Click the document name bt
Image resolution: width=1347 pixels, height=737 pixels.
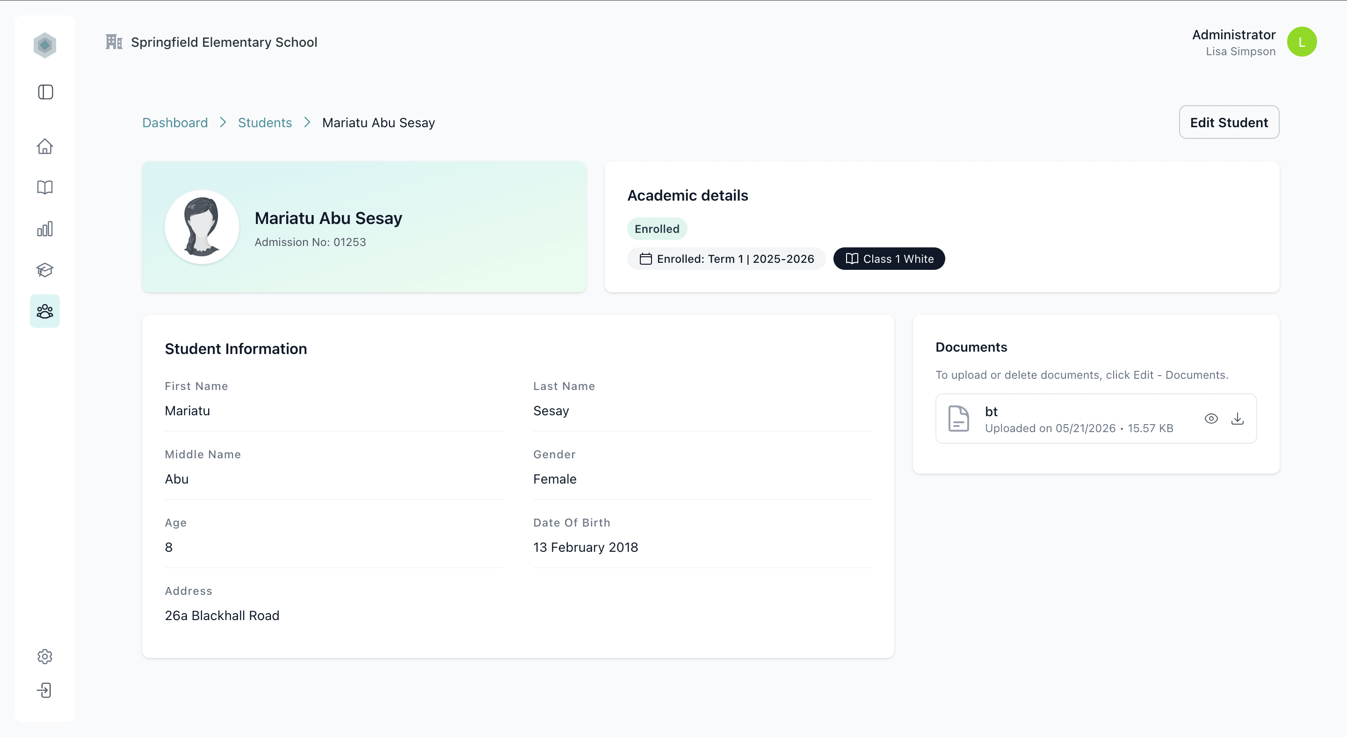point(992,412)
